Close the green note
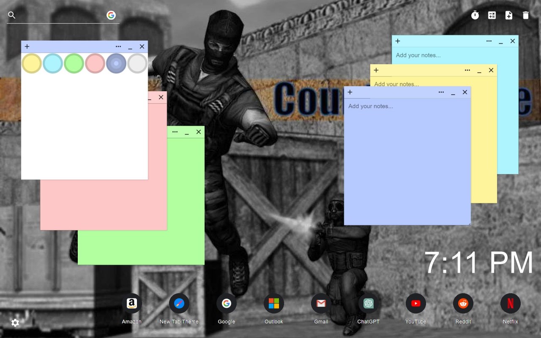 coord(199,132)
